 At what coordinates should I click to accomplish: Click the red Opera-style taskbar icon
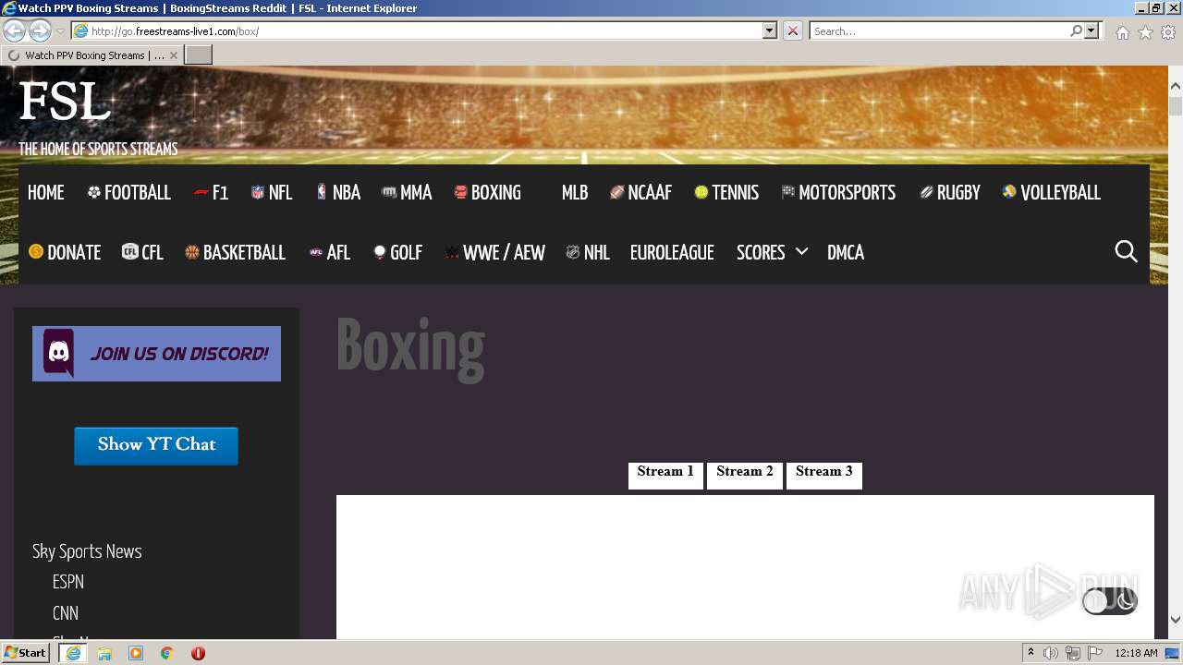click(198, 653)
